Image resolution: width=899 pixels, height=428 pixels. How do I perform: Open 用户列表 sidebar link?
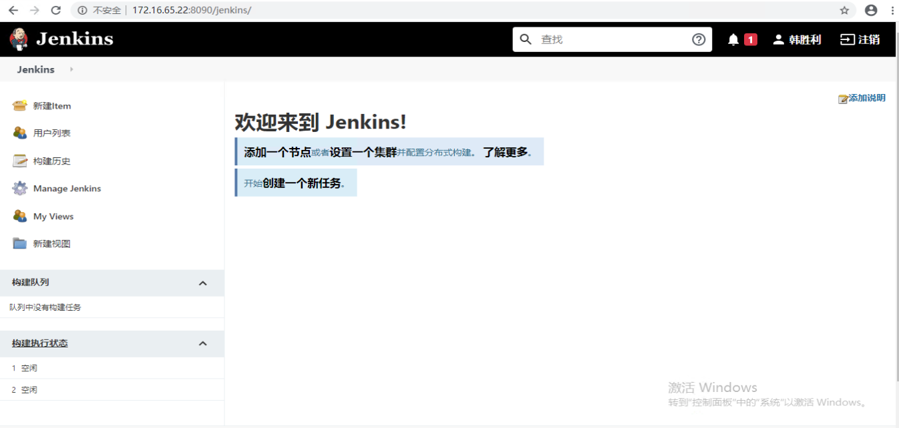click(x=52, y=133)
